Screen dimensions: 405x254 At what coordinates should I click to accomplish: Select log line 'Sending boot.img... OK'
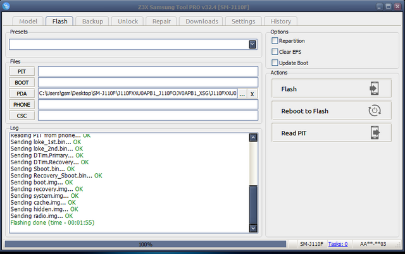[42, 183]
